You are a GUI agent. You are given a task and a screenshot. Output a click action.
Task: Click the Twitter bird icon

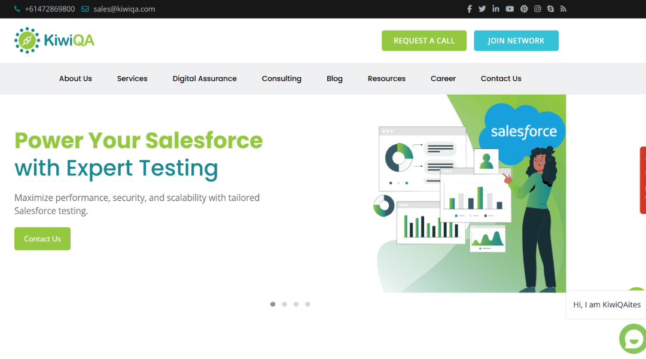click(x=482, y=8)
